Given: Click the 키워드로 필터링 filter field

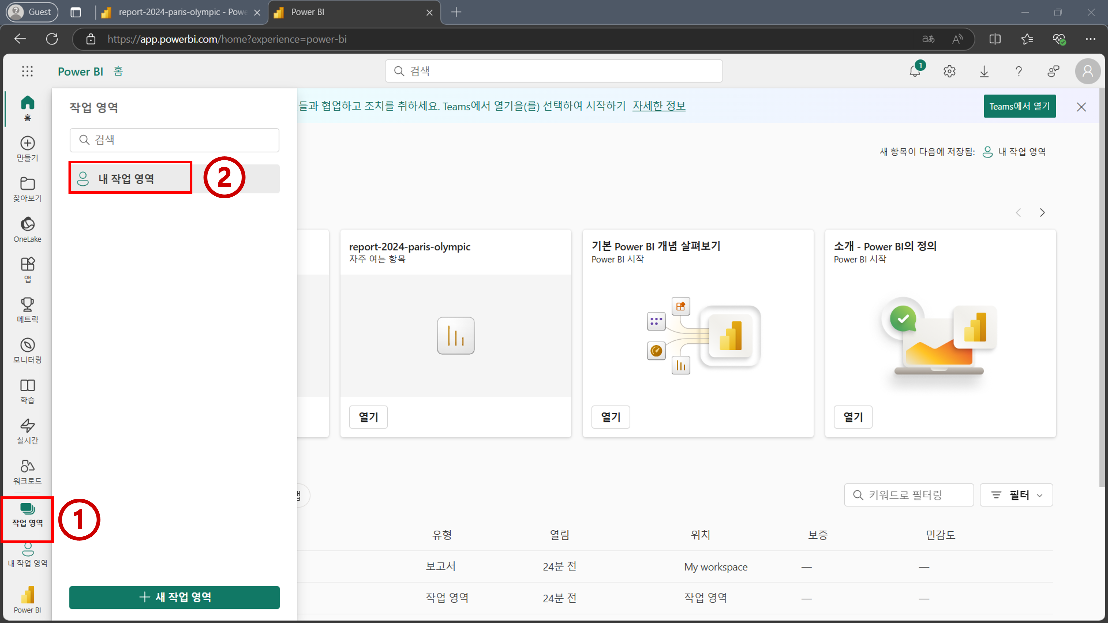Looking at the screenshot, I should coord(909,495).
